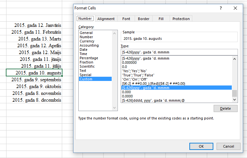Click the Cancel button
This screenshot has height=158, width=247.
click(229, 146)
